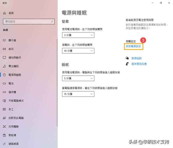Close the 設定 window
The image size is (173, 148).
click(169, 3)
